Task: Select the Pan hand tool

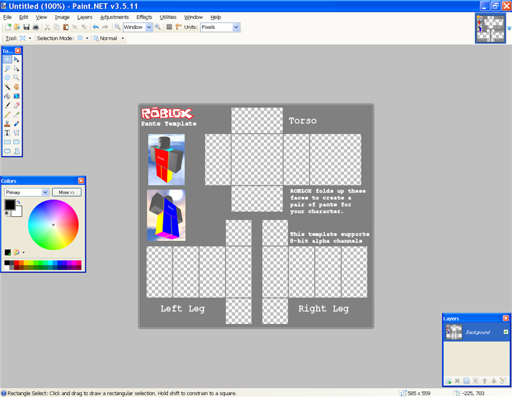Action: [x=16, y=87]
